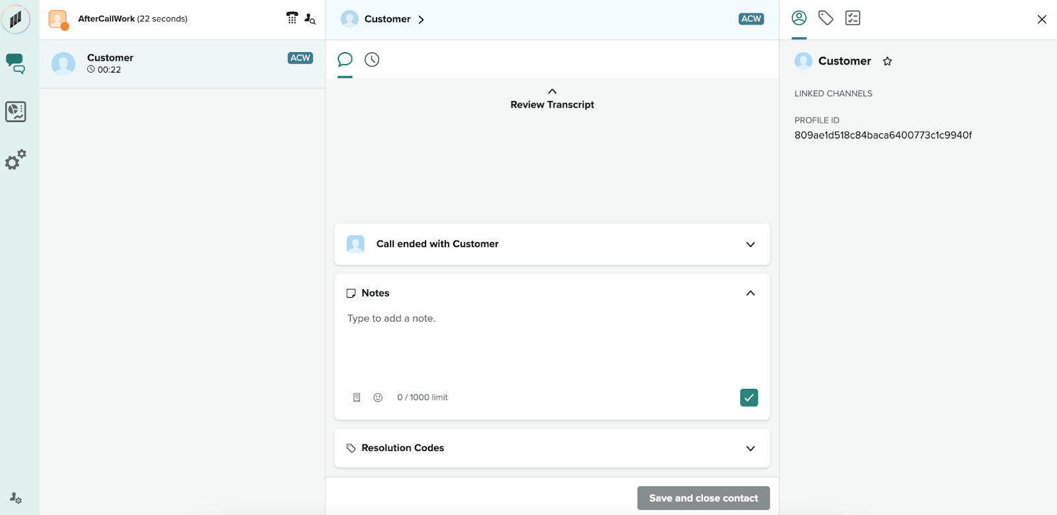Click Save and close contact button
Screen dimensions: 1057x515
click(703, 498)
